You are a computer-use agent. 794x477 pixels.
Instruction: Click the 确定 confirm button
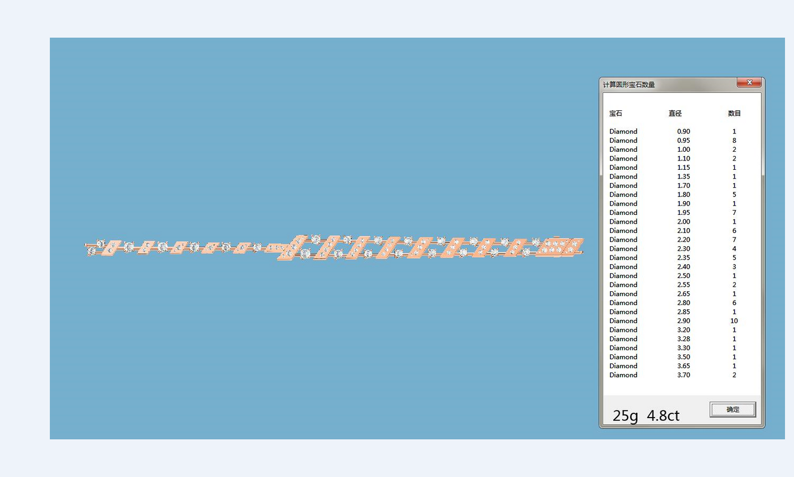pos(732,409)
